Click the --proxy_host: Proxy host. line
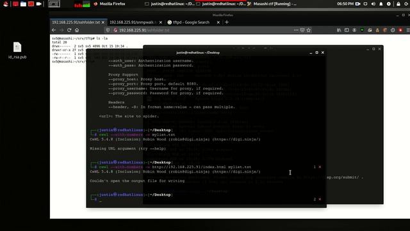The width and height of the screenshot is (410, 231). (137, 79)
